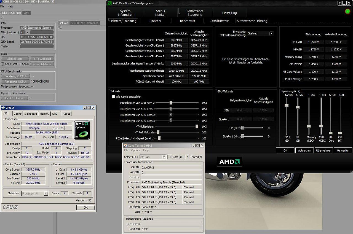Viewport: 353px width, 234px height.
Task: Click OK button in CPU-Z
Action: (85, 208)
